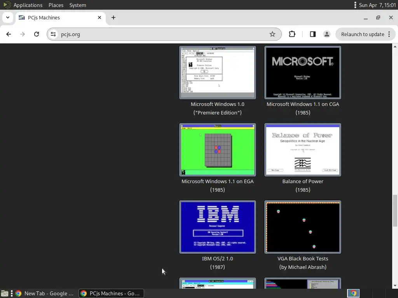This screenshot has width=398, height=298.
Task: Toggle the browser side panel
Action: click(x=313, y=34)
